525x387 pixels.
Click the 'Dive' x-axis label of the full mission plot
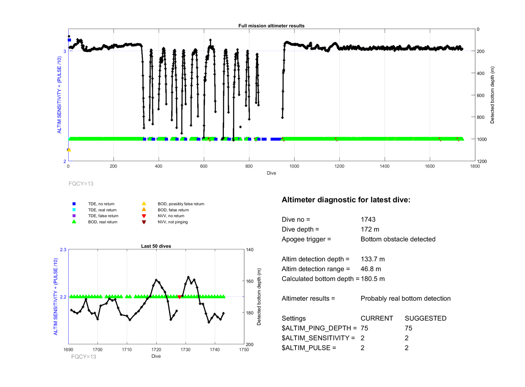pyautogui.click(x=271, y=173)
